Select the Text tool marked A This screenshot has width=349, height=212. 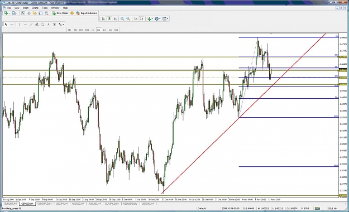point(49,25)
